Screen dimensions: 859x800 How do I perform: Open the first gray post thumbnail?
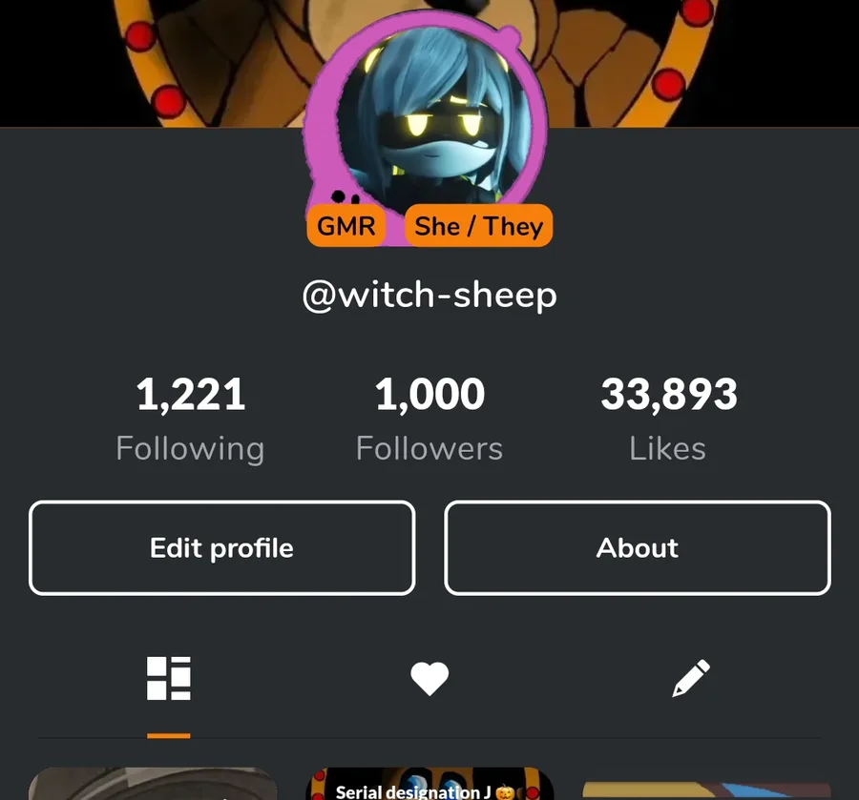(x=153, y=784)
